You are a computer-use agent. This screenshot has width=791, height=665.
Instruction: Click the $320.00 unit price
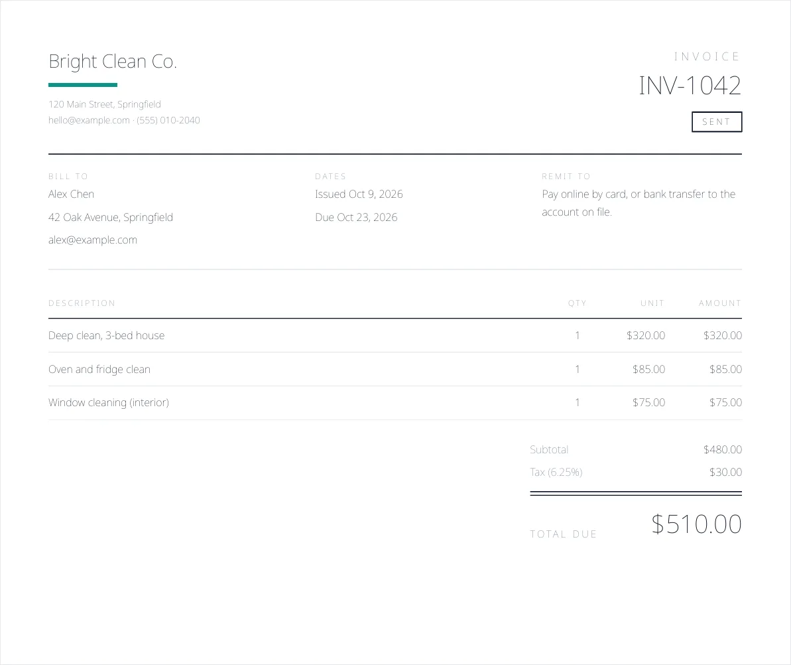(646, 335)
